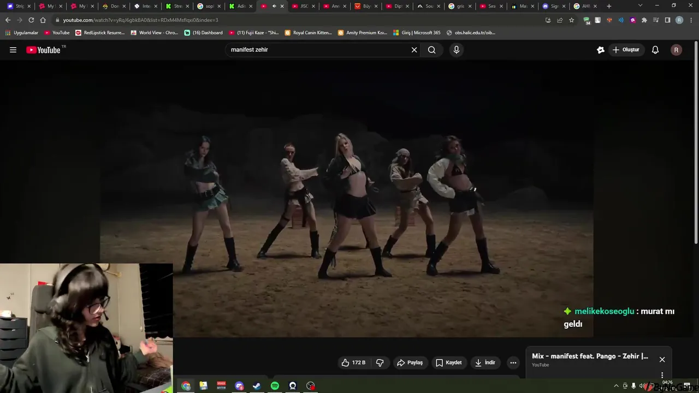This screenshot has height=393, width=699.
Task: Open the Oluştur create menu
Action: point(626,50)
